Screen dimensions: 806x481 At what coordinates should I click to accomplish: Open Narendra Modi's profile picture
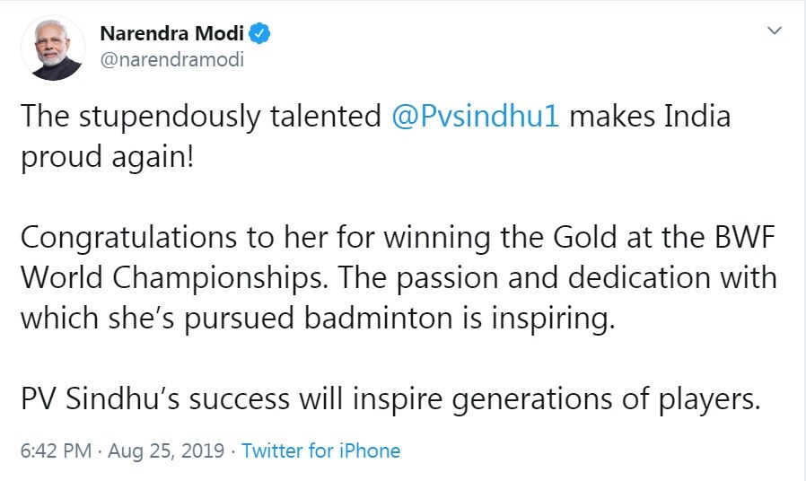[53, 48]
